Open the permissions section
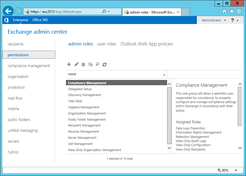Image resolution: width=246 pixels, height=176 pixels. click(29, 55)
